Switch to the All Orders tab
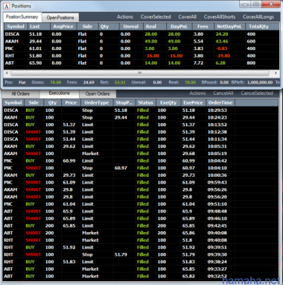Viewport: 283px width, 285px height. [21, 94]
